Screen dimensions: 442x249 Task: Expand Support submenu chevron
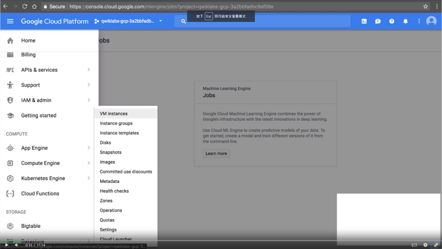tap(89, 85)
